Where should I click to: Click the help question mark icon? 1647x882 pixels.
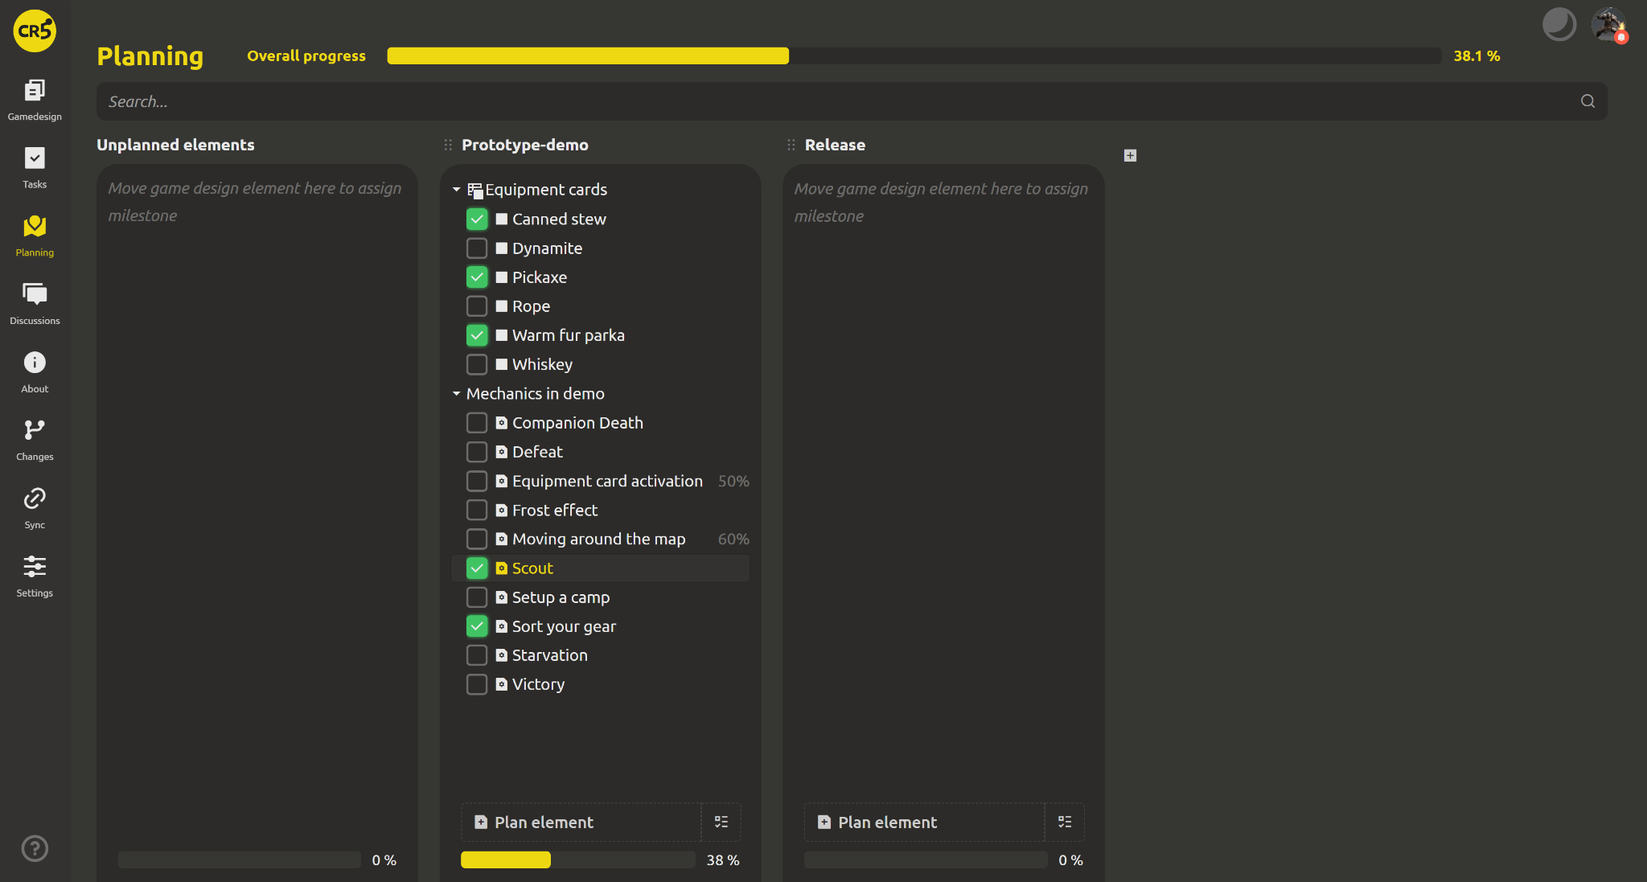click(x=35, y=848)
